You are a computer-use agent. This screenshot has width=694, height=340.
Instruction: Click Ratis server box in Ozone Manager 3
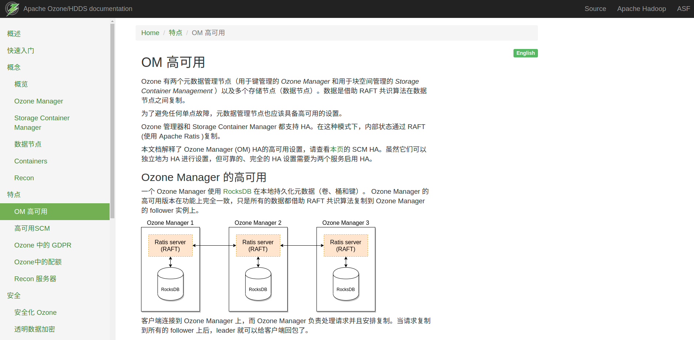(x=346, y=246)
